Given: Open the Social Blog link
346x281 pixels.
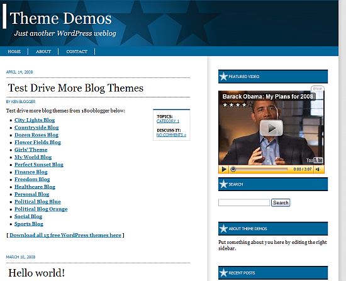Looking at the screenshot, I should click(28, 216).
